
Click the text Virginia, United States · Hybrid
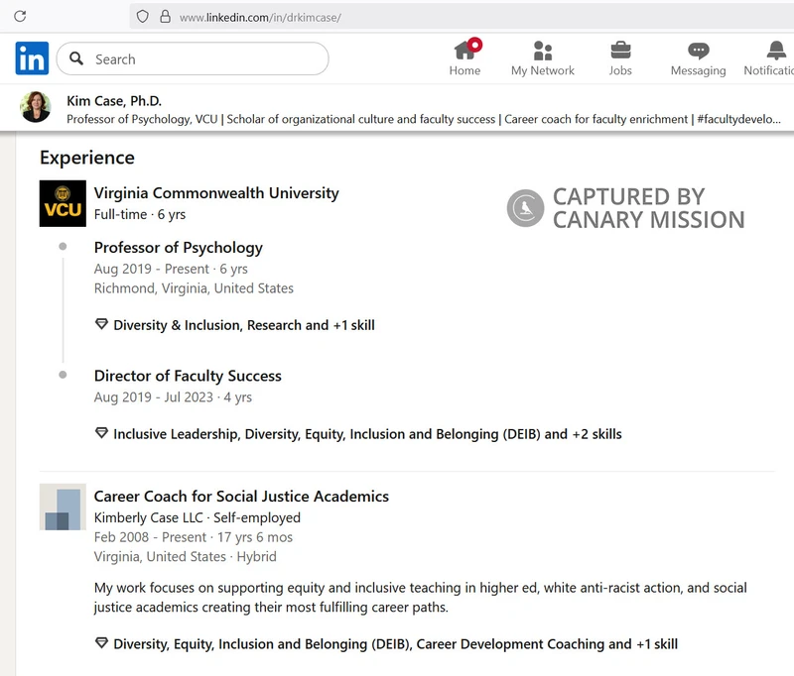(x=186, y=556)
